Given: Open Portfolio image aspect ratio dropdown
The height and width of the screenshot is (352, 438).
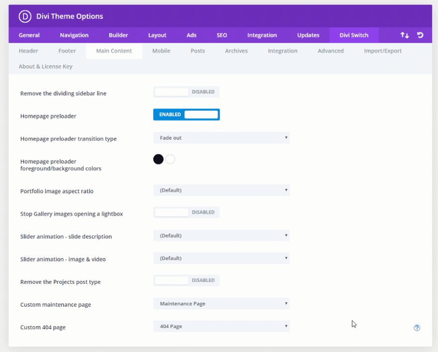Looking at the screenshot, I should [221, 190].
